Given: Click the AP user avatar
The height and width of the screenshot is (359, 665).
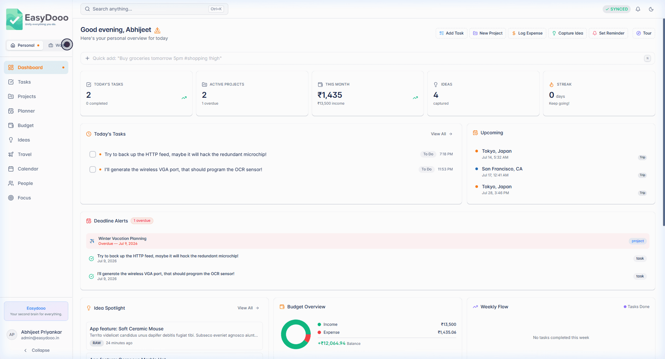Looking at the screenshot, I should 12,334.
